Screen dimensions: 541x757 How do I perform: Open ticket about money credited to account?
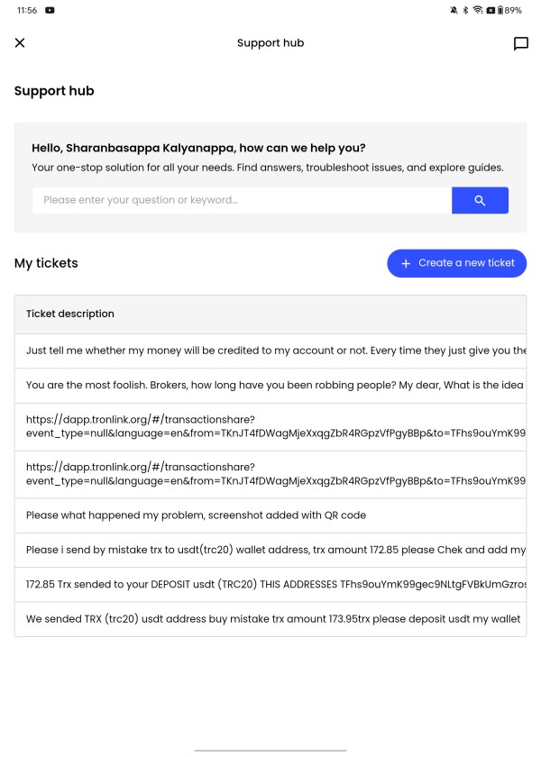[x=270, y=351]
